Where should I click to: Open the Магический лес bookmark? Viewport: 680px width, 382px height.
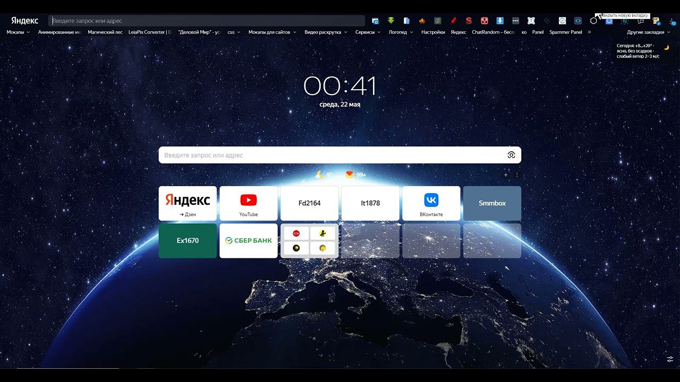click(105, 32)
